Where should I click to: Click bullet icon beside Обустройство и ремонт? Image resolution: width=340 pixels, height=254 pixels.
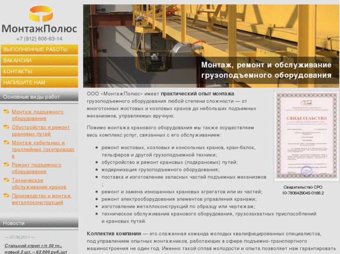pos(6,127)
